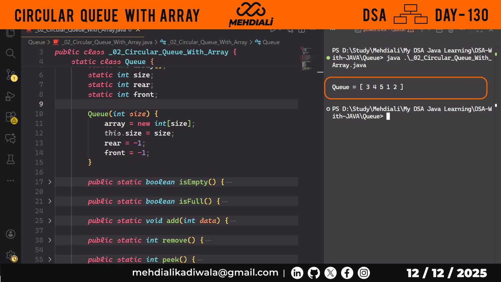Open the Accounts menu icon

10,234
